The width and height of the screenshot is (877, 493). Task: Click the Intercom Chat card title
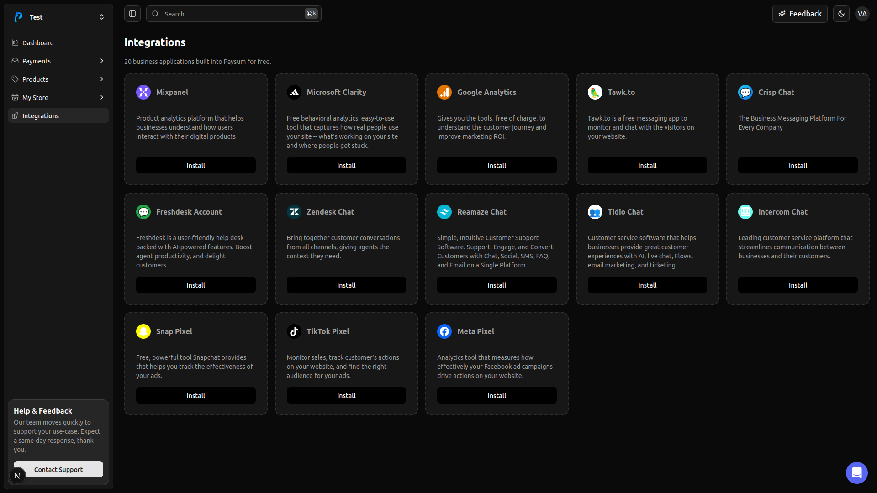[x=782, y=212]
